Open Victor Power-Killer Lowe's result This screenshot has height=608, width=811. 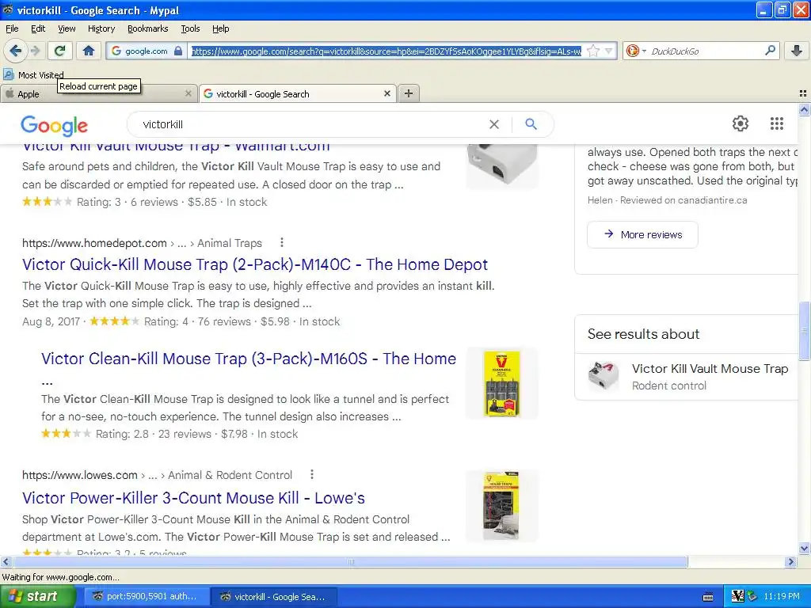tap(193, 498)
